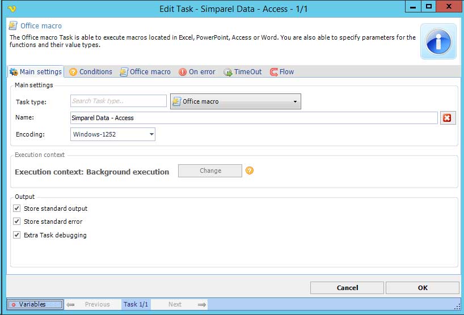
Task: Toggle Store standard error checkbox
Action: tap(17, 222)
